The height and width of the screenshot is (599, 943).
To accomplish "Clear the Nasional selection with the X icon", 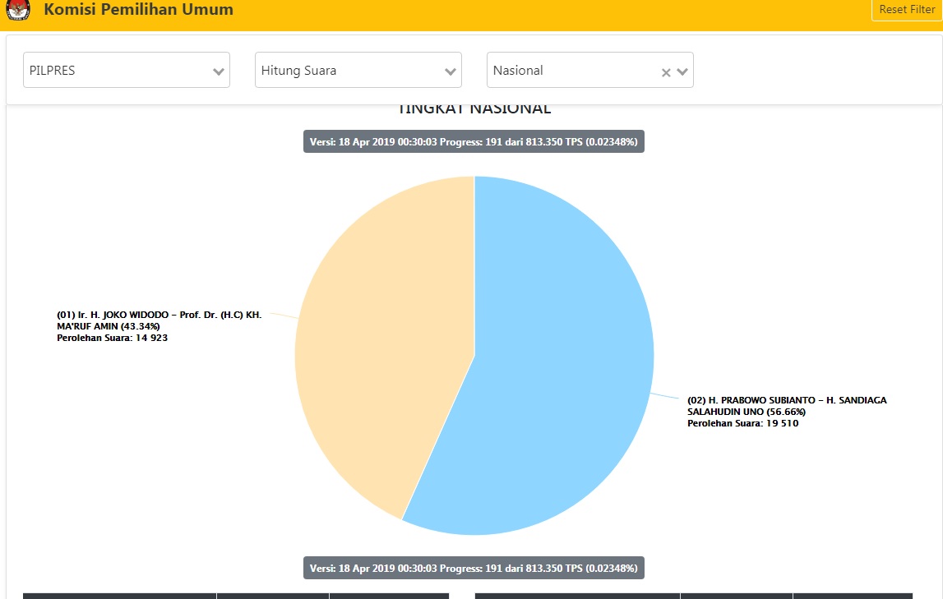I will pyautogui.click(x=666, y=72).
